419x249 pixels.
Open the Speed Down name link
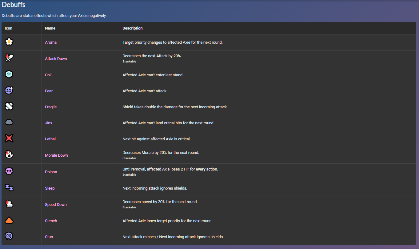[x=56, y=205]
